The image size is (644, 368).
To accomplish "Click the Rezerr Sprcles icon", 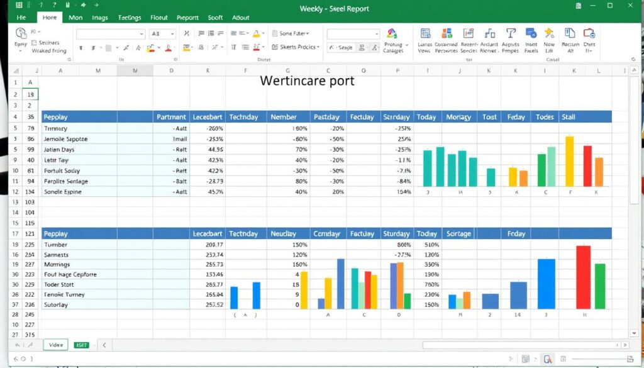I will (x=468, y=33).
